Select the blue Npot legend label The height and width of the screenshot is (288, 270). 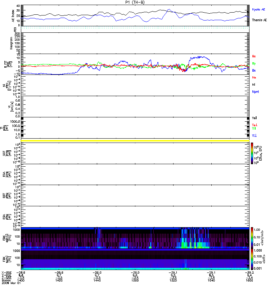click(255, 92)
